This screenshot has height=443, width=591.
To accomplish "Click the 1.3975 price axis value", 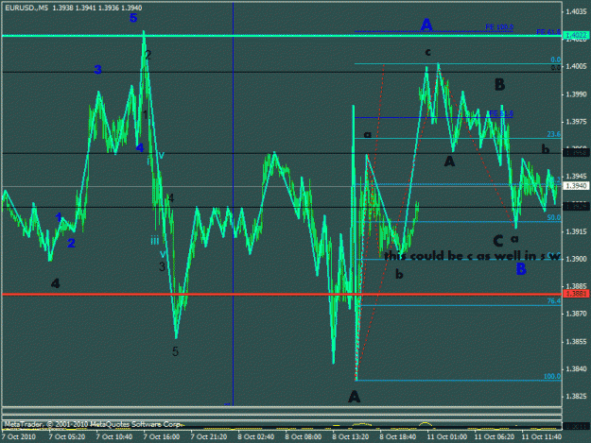I will (x=576, y=122).
